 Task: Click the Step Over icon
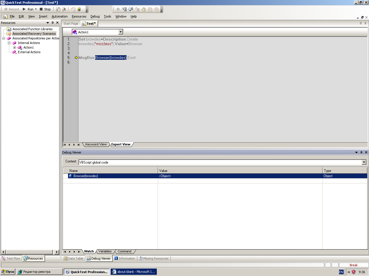coord(131,9)
